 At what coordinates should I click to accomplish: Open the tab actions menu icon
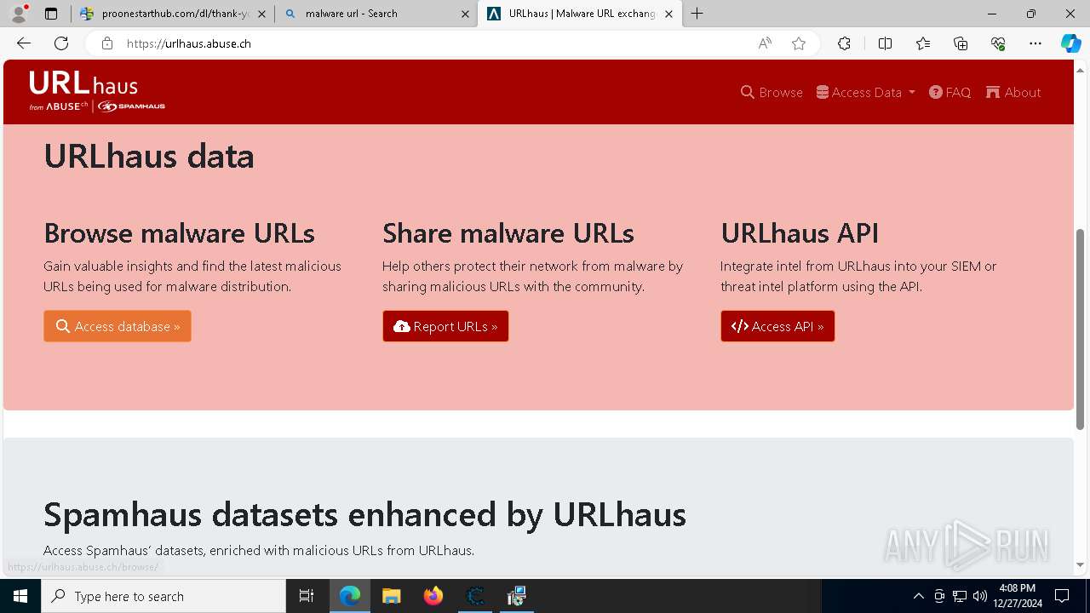[x=51, y=14]
